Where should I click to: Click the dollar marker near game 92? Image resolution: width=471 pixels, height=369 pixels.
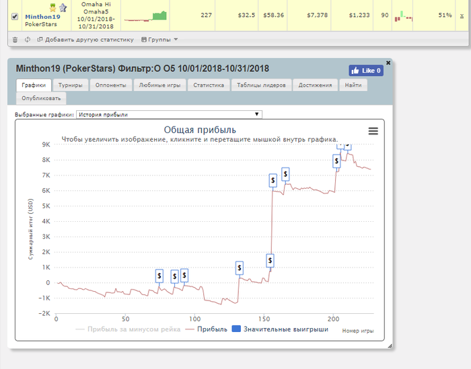click(x=184, y=275)
